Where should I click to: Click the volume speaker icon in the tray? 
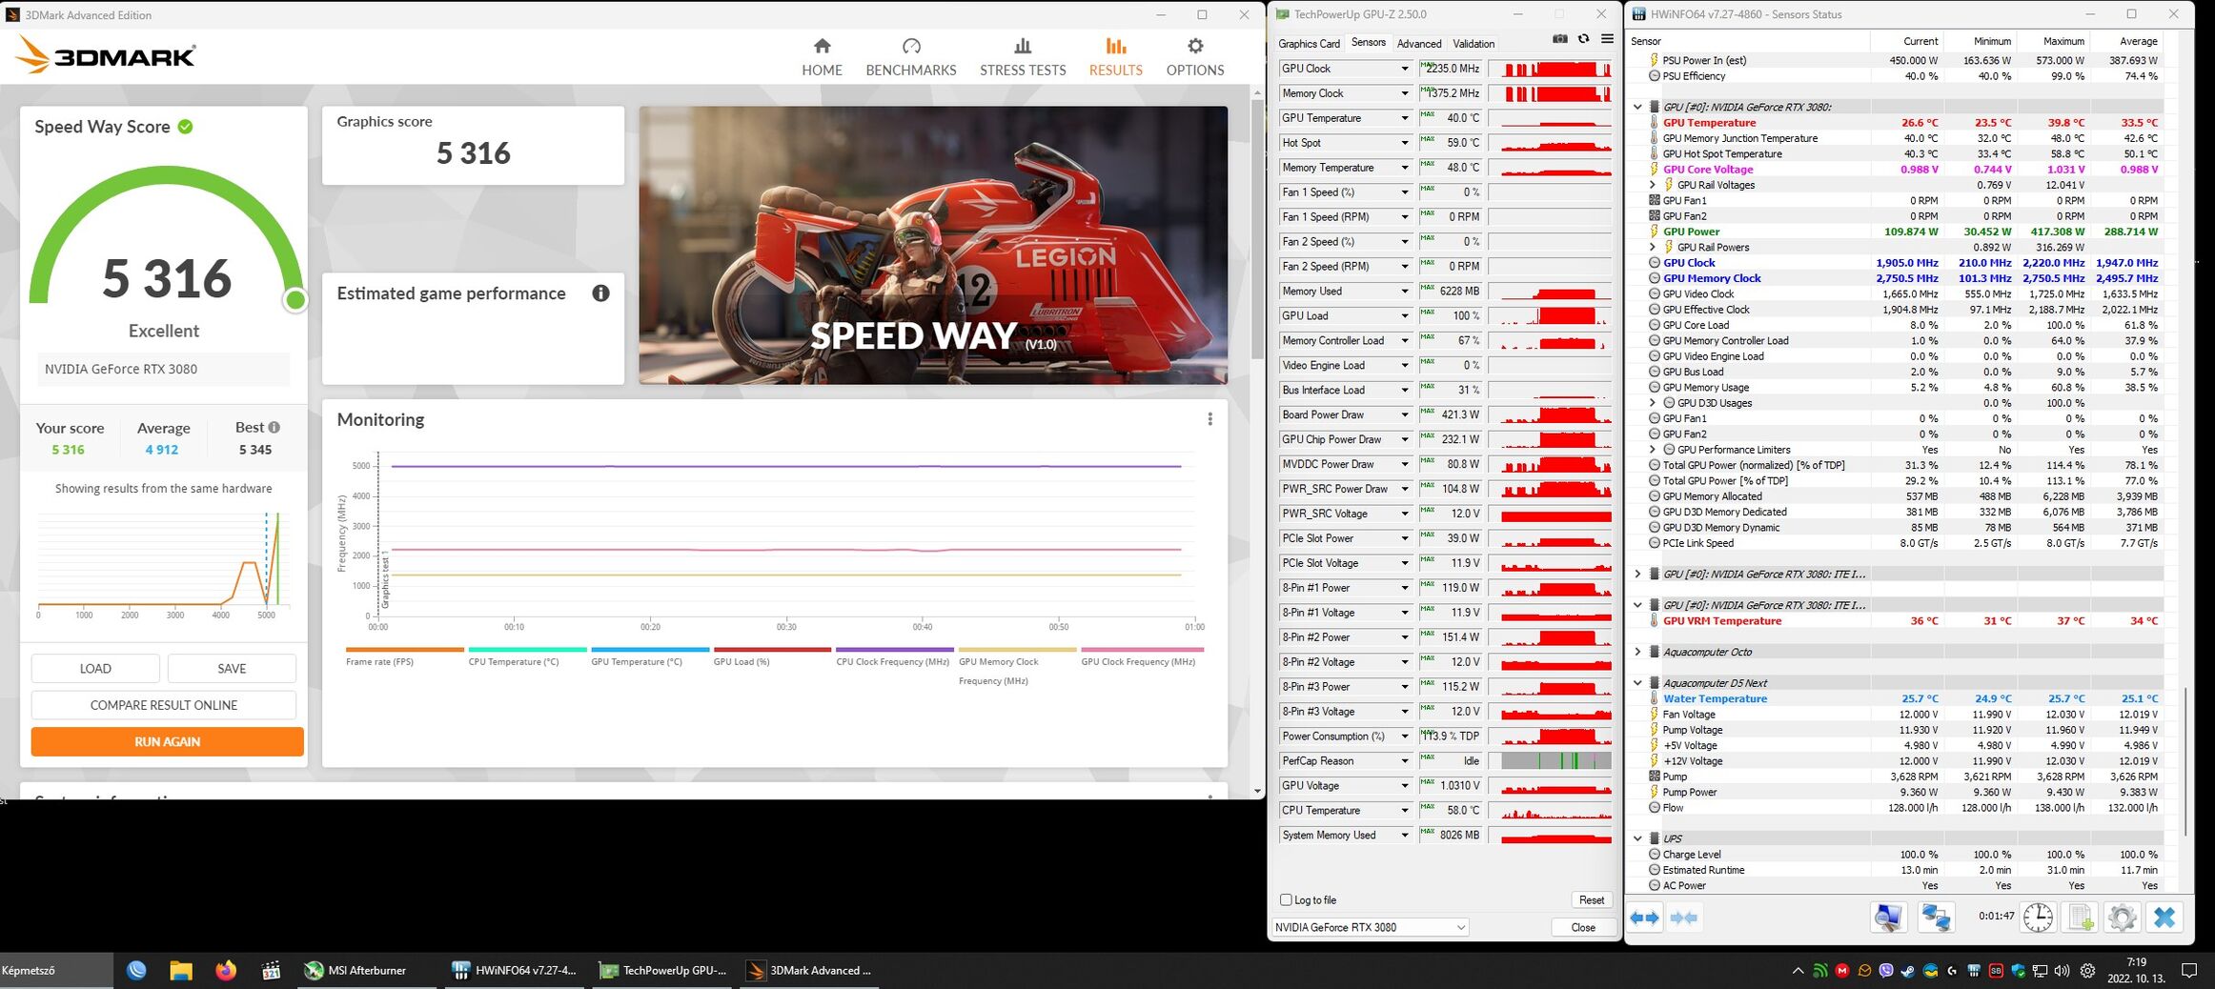coord(2063,971)
